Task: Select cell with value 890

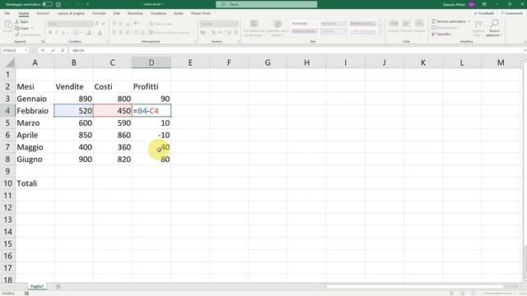Action: click(73, 99)
